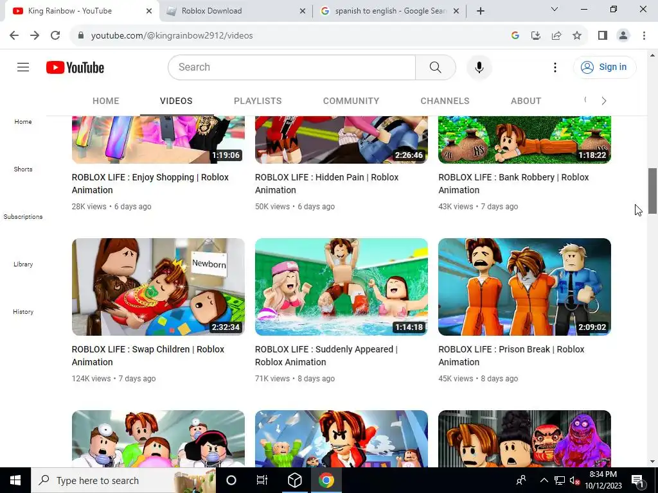Open Enjoy Shopping video title
658x493 pixels.
coord(150,184)
